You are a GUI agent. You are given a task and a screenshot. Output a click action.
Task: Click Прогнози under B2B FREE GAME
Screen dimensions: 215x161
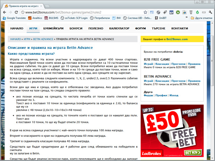point(178,64)
